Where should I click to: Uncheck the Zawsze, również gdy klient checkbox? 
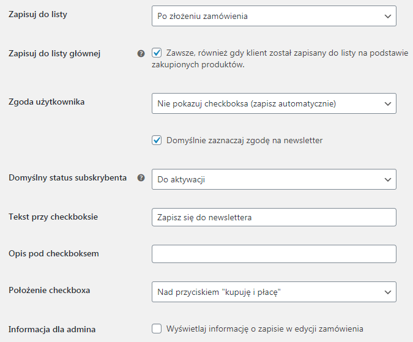157,53
